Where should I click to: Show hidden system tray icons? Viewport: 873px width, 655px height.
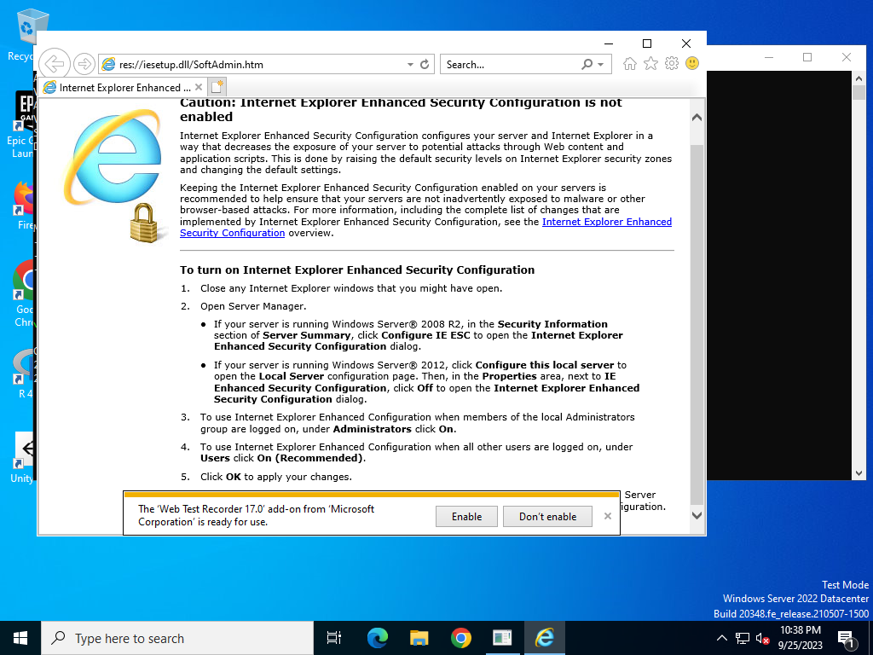click(721, 638)
